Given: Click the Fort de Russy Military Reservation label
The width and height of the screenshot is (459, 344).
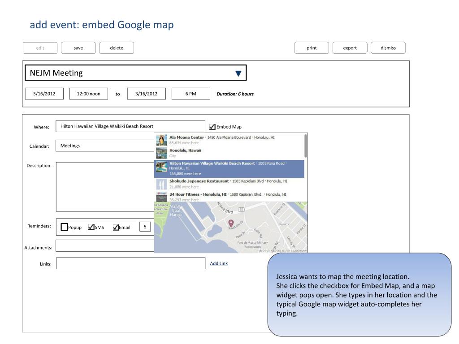Looking at the screenshot, I should click(x=252, y=245).
